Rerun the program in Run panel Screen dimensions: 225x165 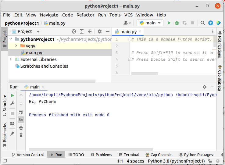[x=12, y=96]
